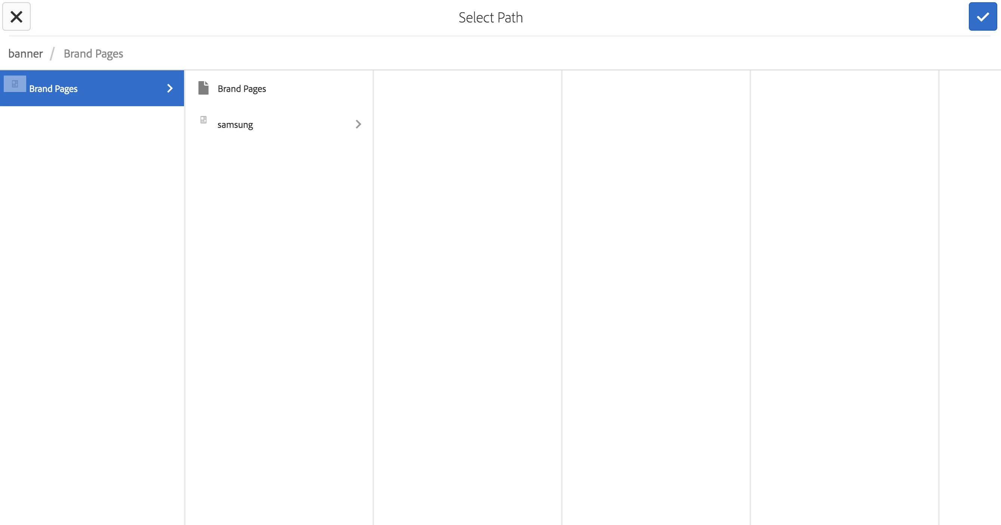Screen dimensions: 1001x525
Task: Click the empty fifth column
Action: coord(844,272)
